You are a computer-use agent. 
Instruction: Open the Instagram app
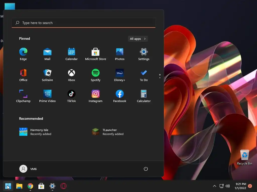coord(96,96)
